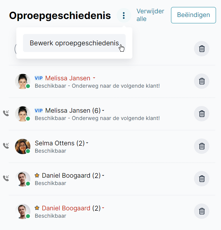Click Selma Ottens' profile picture
The width and height of the screenshot is (221, 230).
pos(23,146)
